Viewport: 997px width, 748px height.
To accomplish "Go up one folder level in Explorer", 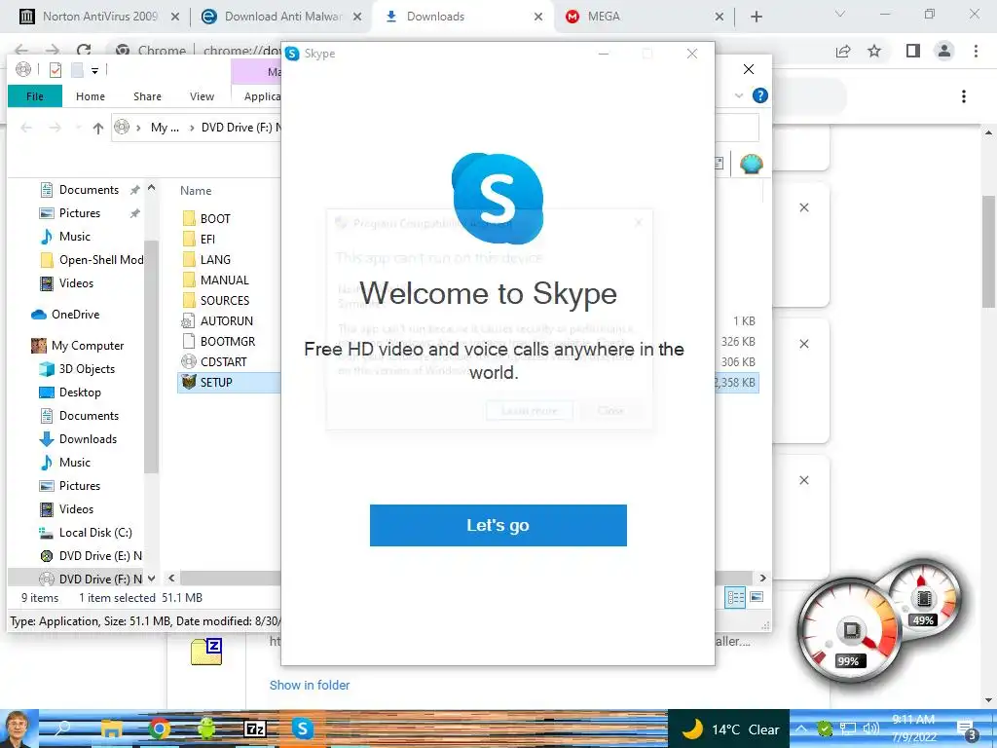I will coord(98,128).
